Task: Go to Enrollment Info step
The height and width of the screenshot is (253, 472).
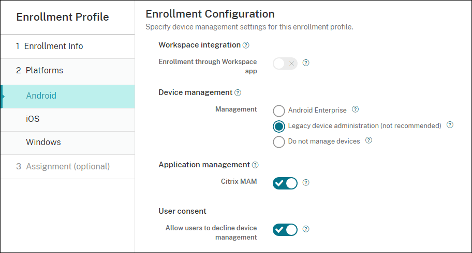Action: [54, 46]
